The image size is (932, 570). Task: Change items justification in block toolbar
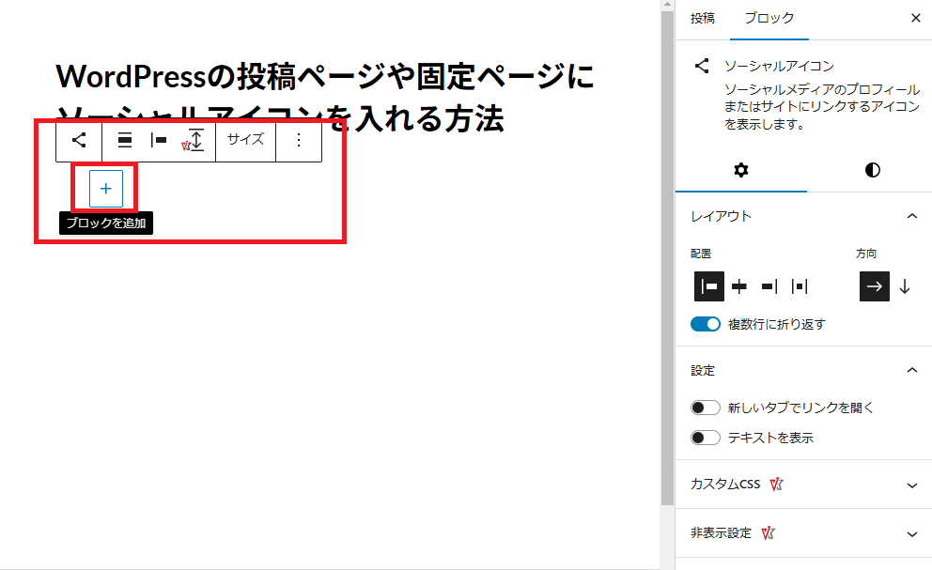click(x=159, y=140)
